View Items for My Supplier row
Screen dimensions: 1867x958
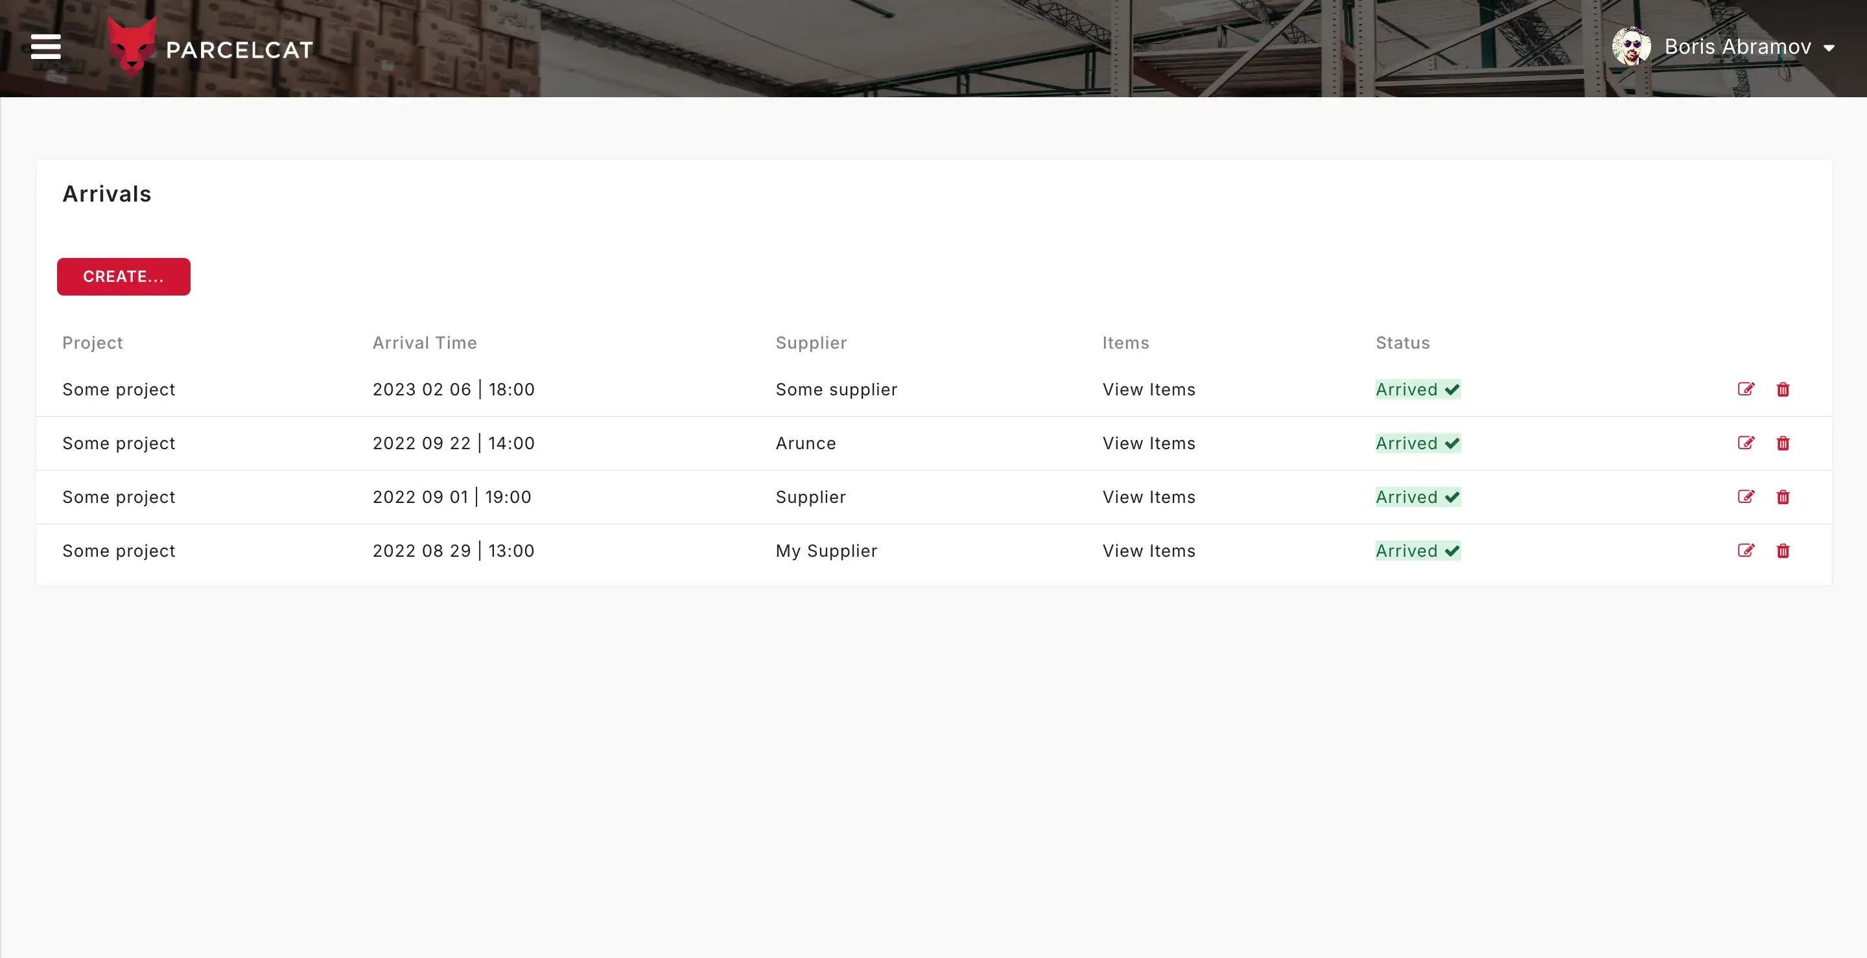[1149, 551]
